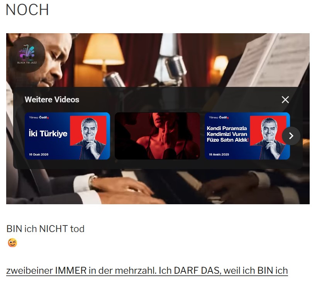Open the Black Tie Jazz channel logo

(x=27, y=54)
